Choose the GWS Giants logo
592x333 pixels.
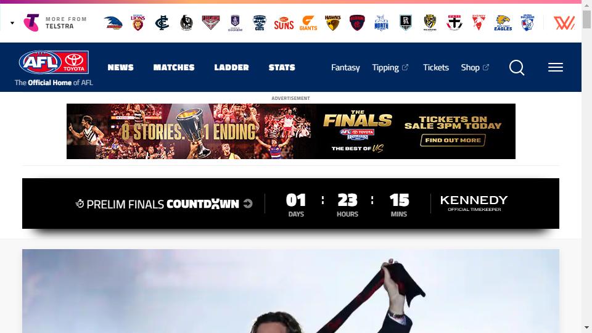tap(308, 23)
